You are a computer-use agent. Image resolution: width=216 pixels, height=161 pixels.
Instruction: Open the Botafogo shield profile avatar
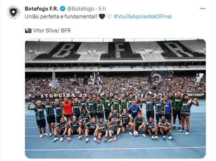click(13, 12)
